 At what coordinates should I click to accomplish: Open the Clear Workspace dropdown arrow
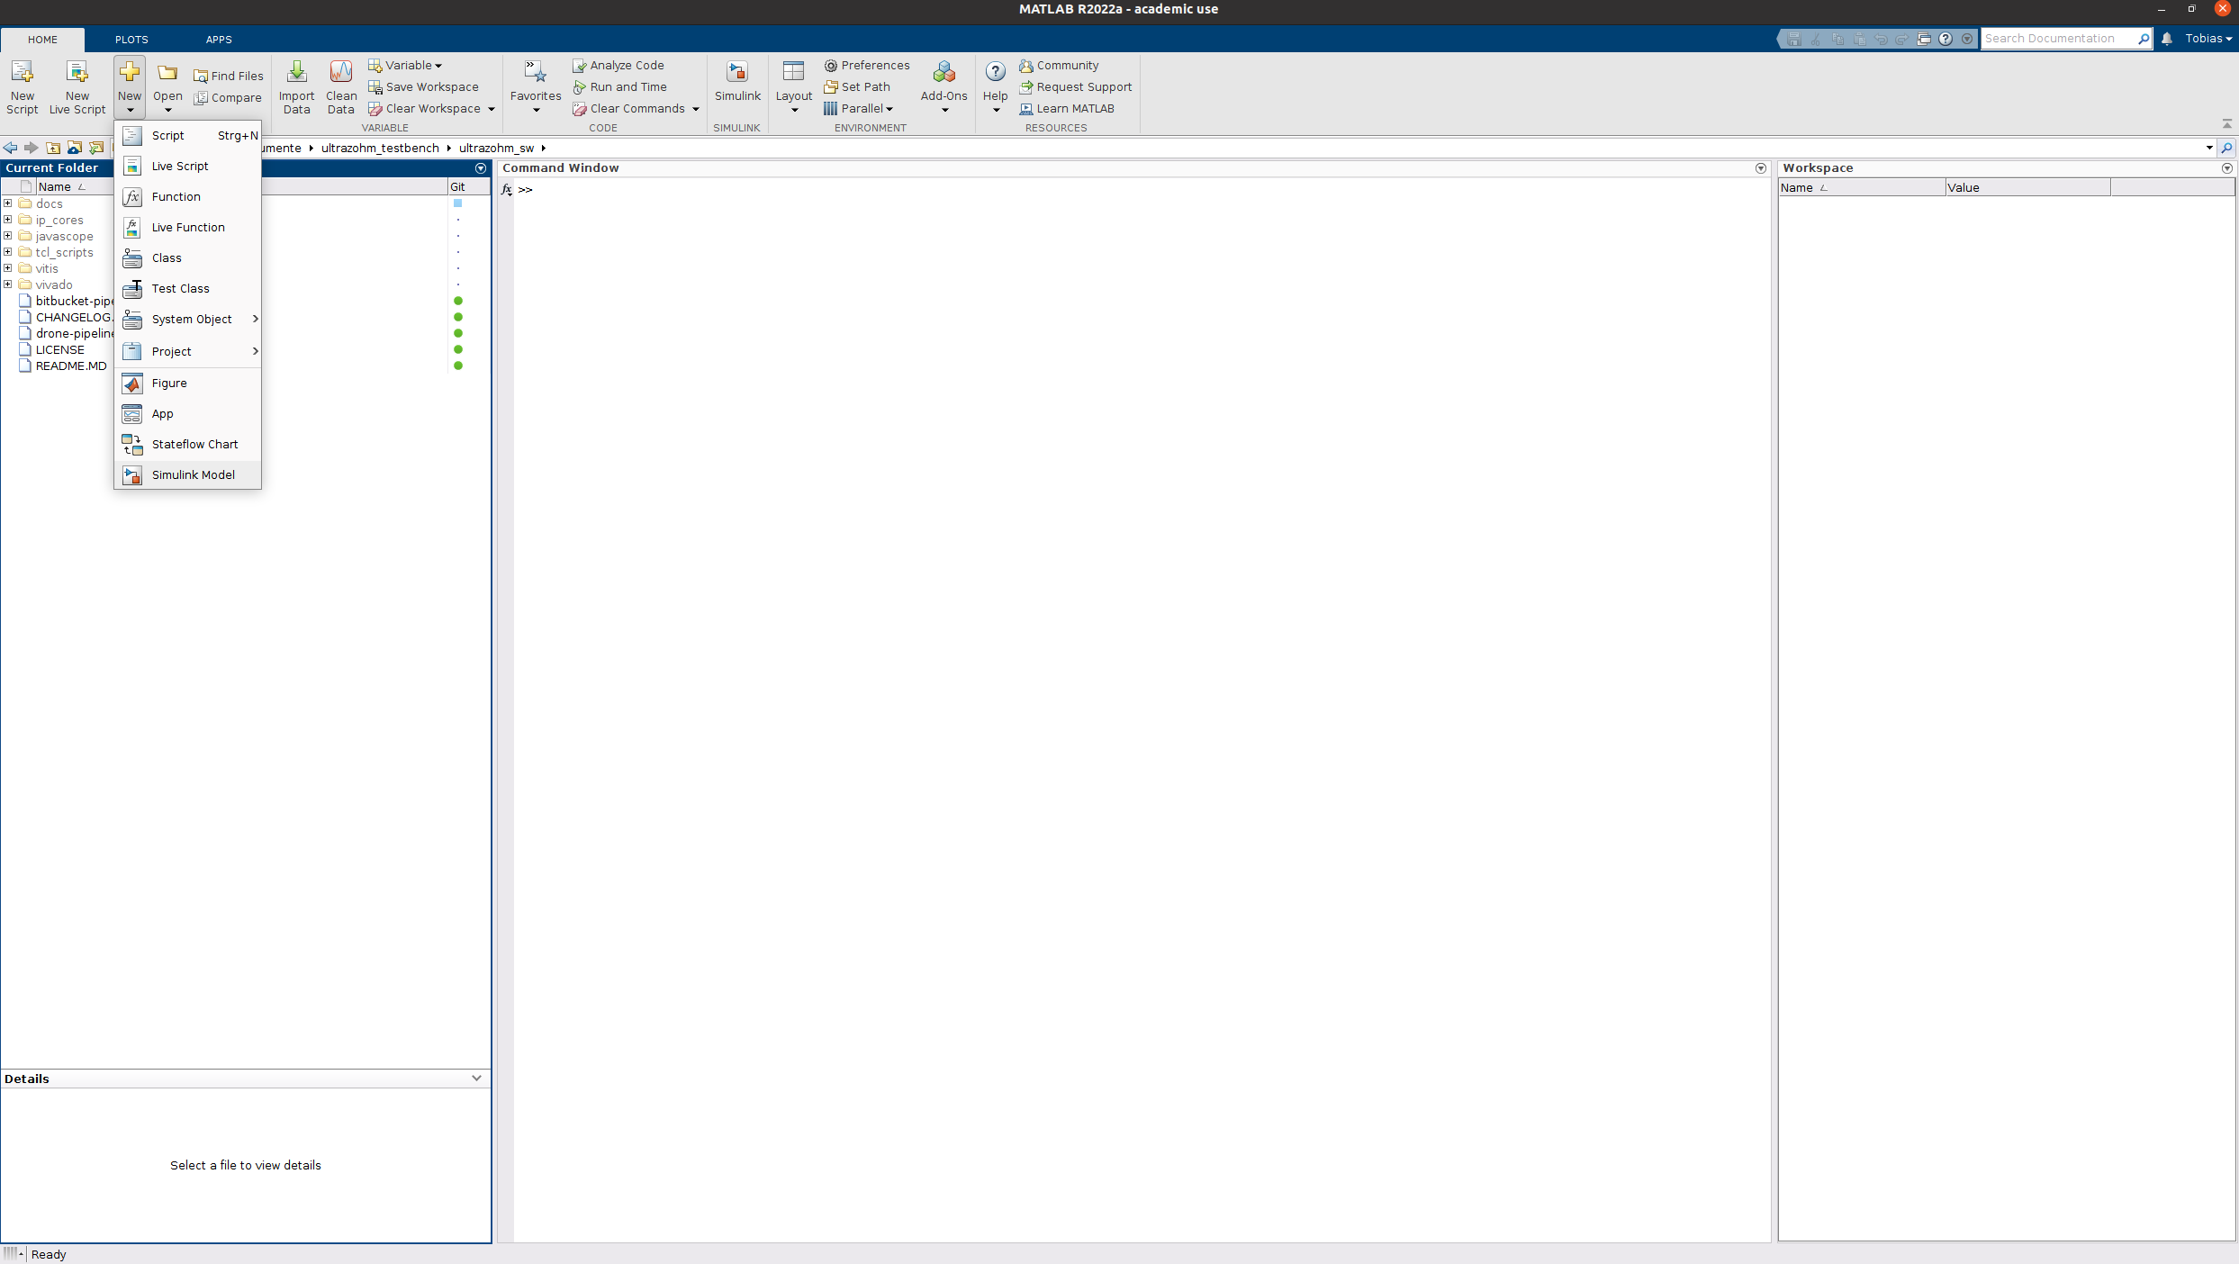pyautogui.click(x=492, y=109)
